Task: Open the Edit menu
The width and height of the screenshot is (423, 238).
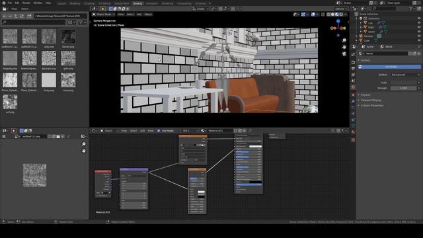Action: [17, 3]
